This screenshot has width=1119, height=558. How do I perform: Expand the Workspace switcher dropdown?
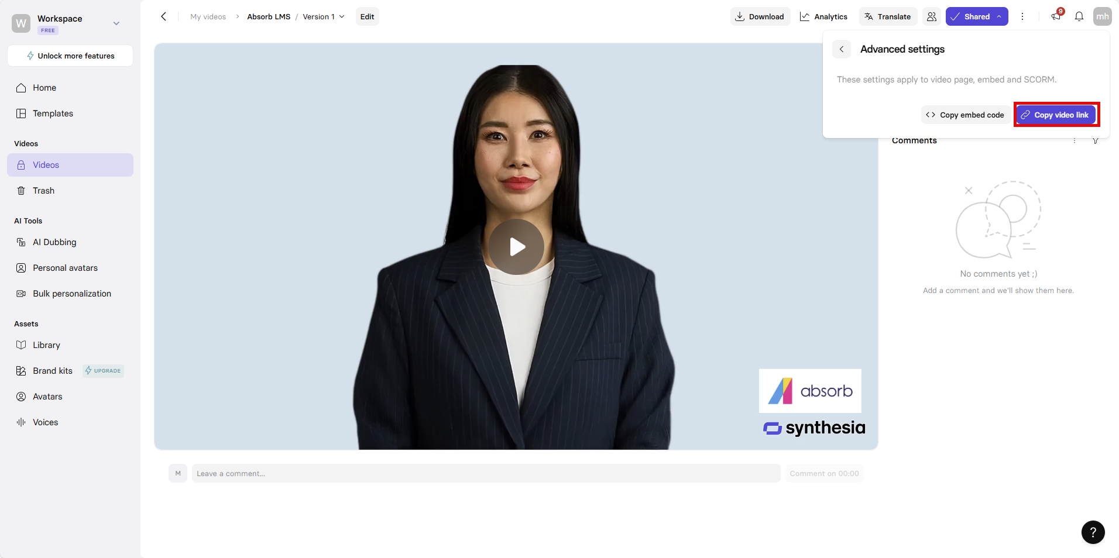pyautogui.click(x=116, y=23)
